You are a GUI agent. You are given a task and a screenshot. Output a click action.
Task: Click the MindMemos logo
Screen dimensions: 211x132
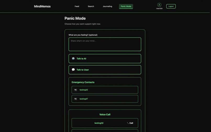coord(42,6)
